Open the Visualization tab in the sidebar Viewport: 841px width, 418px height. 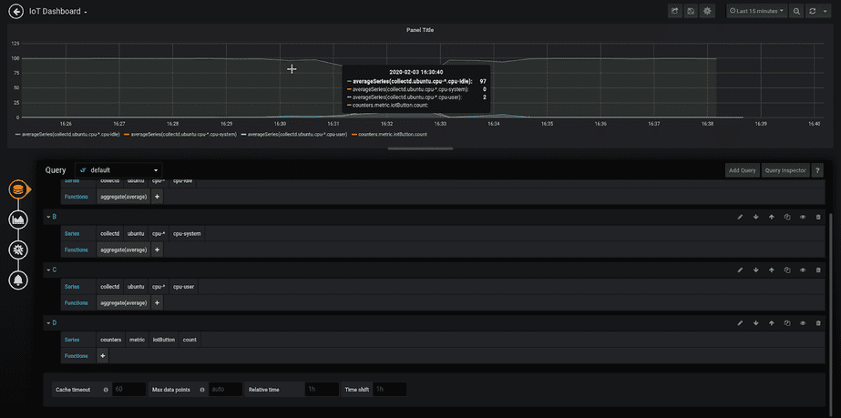(x=17, y=219)
